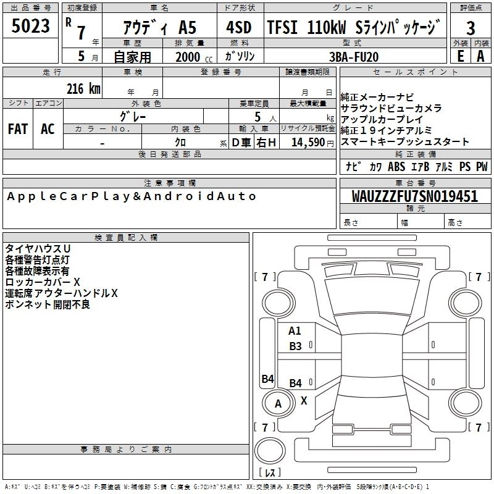The width and height of the screenshot is (494, 494).
Task: Click the FAT shift type cell
Action: click(x=18, y=129)
